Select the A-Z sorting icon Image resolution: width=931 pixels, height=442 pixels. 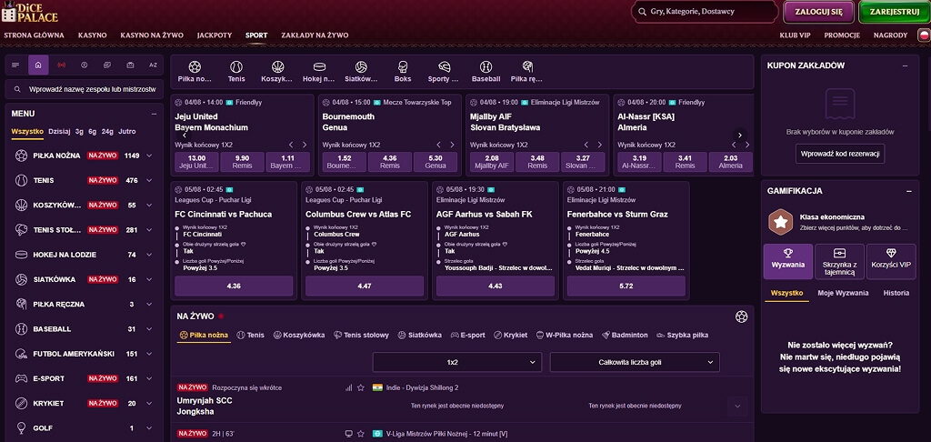click(153, 65)
